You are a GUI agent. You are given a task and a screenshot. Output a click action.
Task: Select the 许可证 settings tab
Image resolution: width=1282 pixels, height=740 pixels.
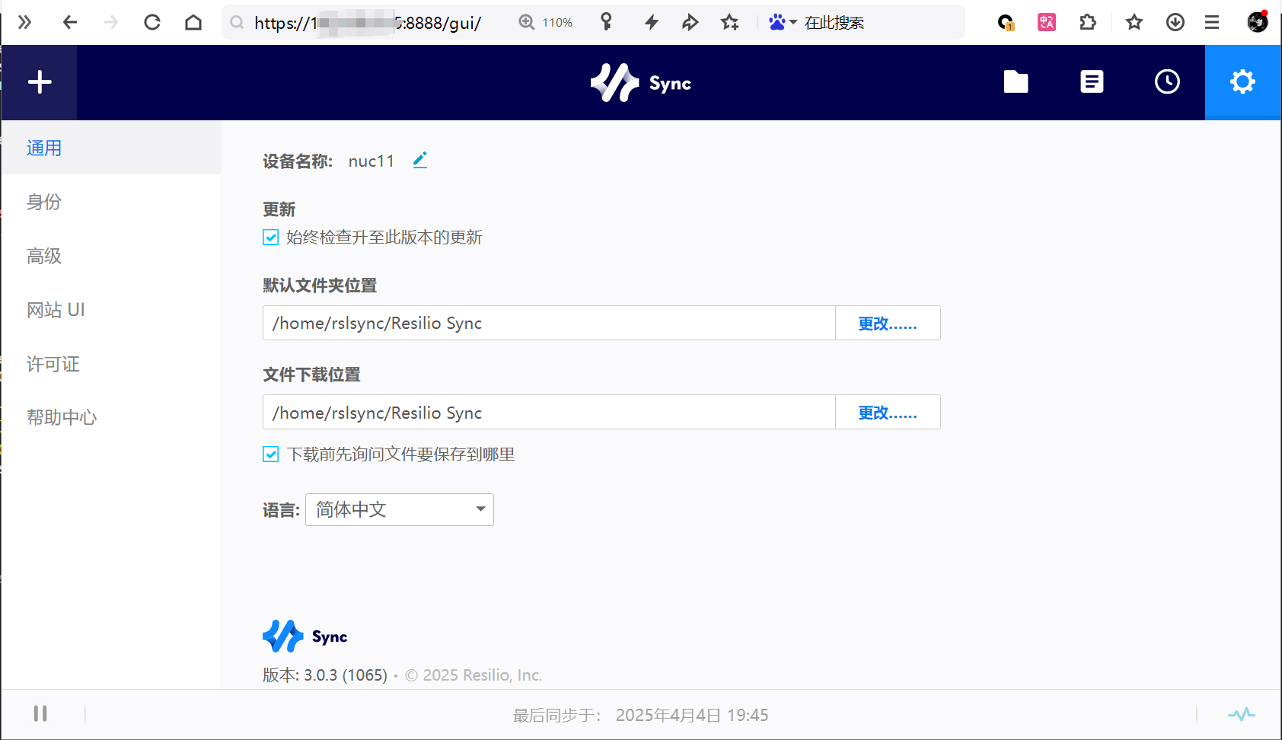point(111,364)
